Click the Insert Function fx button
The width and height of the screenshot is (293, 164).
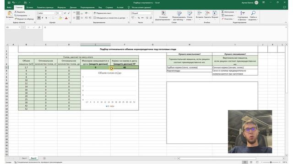39,27
